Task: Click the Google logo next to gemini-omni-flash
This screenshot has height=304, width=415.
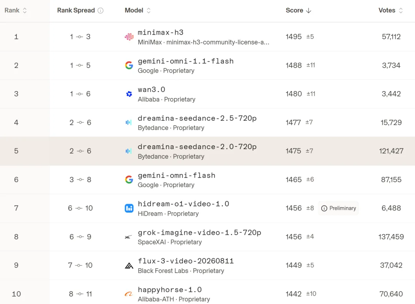Action: click(x=129, y=179)
